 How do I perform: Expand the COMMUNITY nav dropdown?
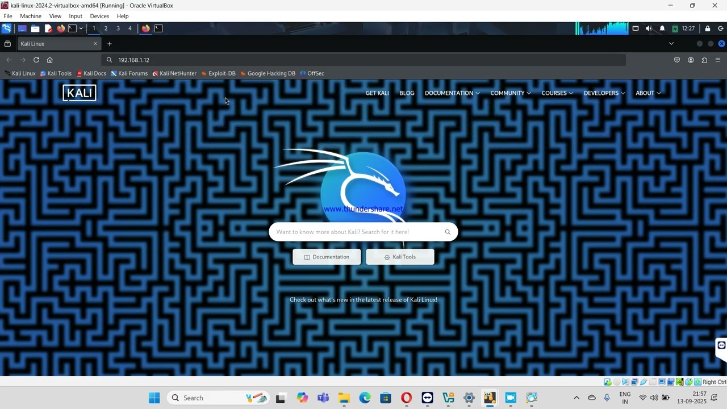click(511, 93)
